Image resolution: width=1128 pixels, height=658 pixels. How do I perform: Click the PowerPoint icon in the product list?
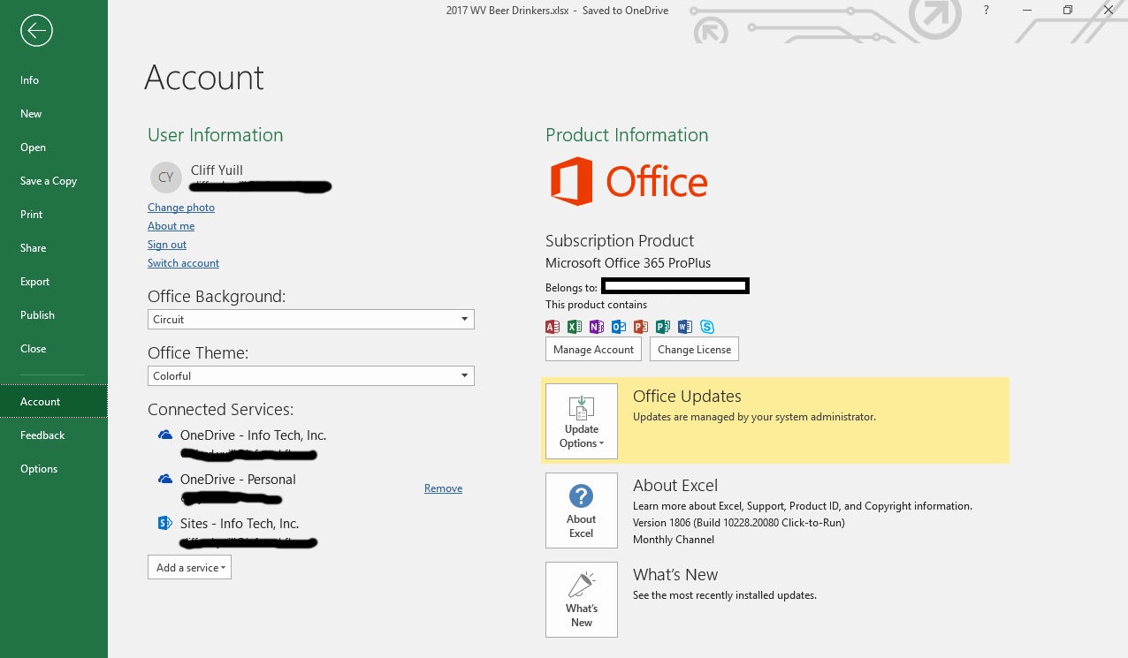(641, 327)
